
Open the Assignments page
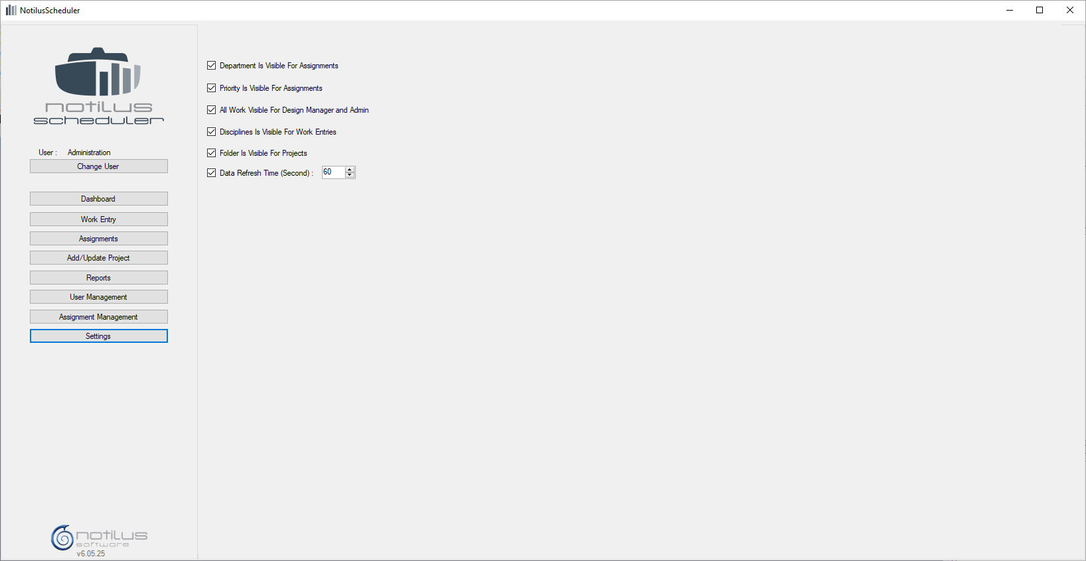[x=98, y=239]
